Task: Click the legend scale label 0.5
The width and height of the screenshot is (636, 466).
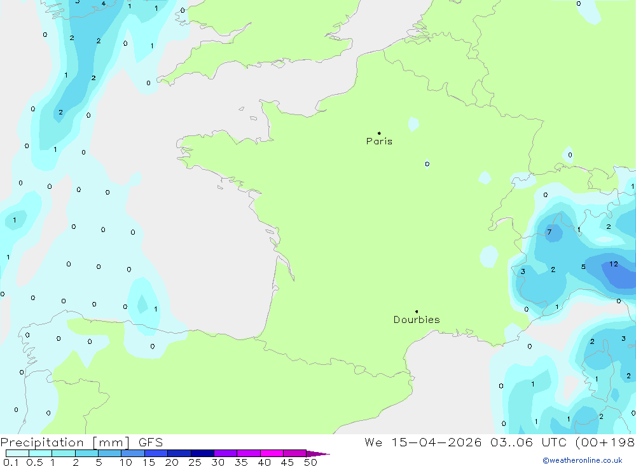Action: [x=34, y=462]
